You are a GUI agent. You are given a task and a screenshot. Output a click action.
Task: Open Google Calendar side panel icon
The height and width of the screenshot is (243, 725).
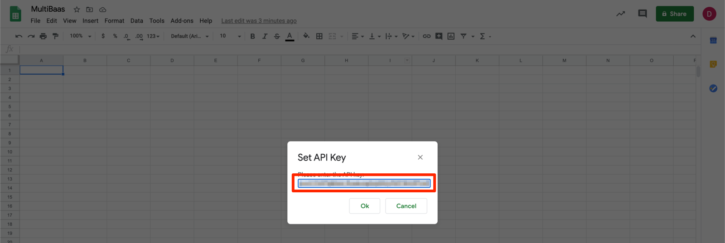pos(713,41)
